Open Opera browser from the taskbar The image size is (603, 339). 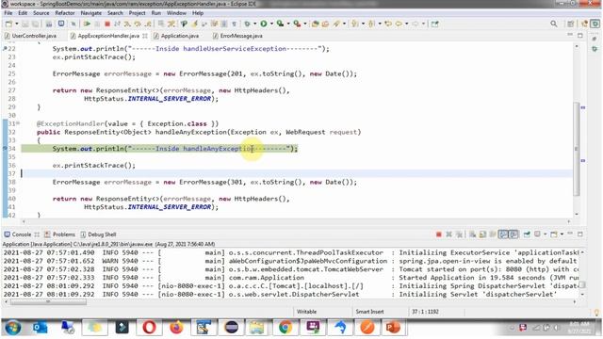point(149,328)
